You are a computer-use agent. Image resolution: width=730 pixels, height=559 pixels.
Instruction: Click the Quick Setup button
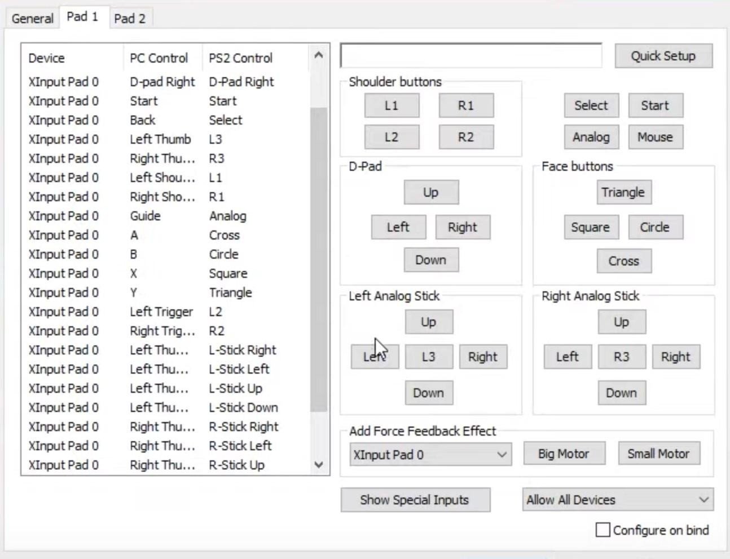[x=663, y=56]
